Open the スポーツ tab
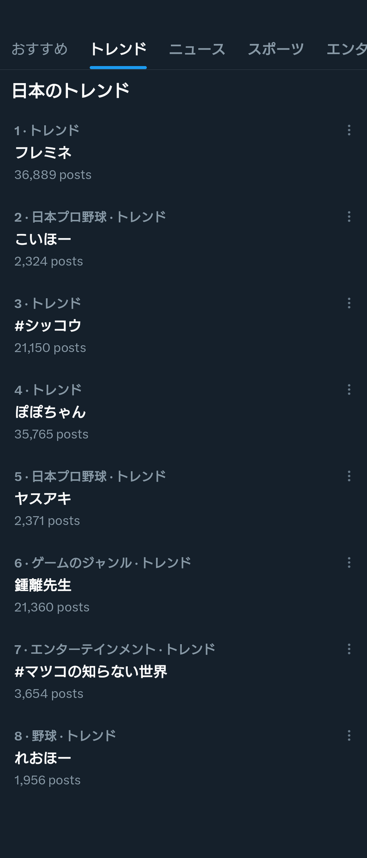 (x=276, y=49)
